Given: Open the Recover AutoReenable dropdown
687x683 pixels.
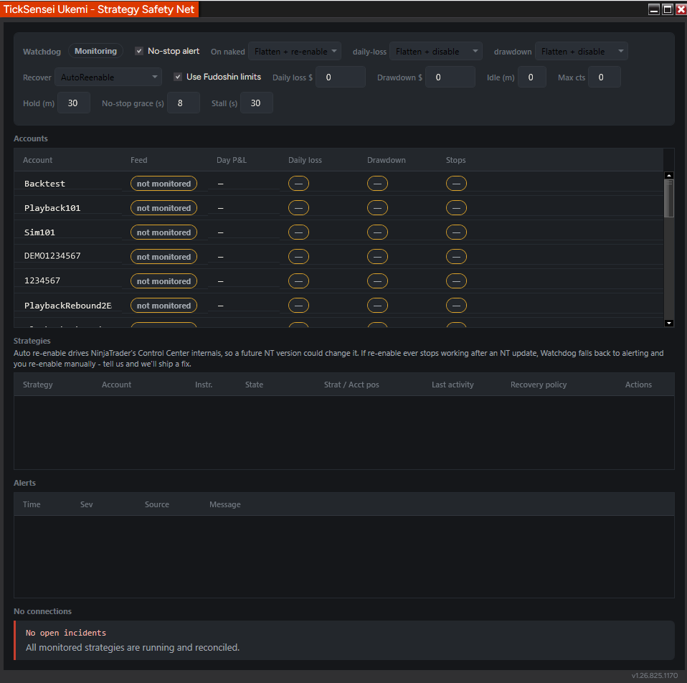Looking at the screenshot, I should [x=108, y=77].
